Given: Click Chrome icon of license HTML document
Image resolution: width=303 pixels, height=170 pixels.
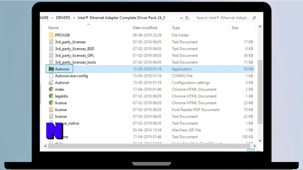Looking at the screenshot, I should pyautogui.click(x=51, y=103).
